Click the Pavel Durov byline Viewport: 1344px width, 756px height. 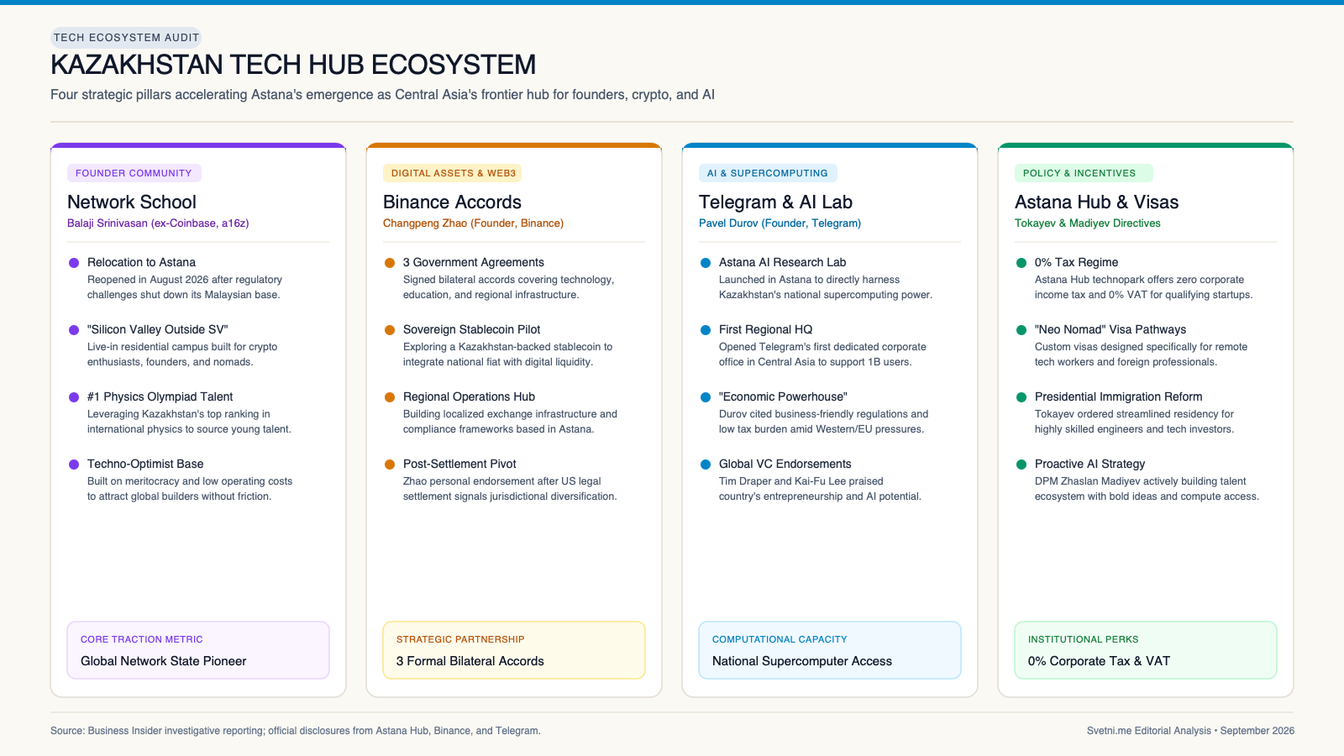[780, 223]
